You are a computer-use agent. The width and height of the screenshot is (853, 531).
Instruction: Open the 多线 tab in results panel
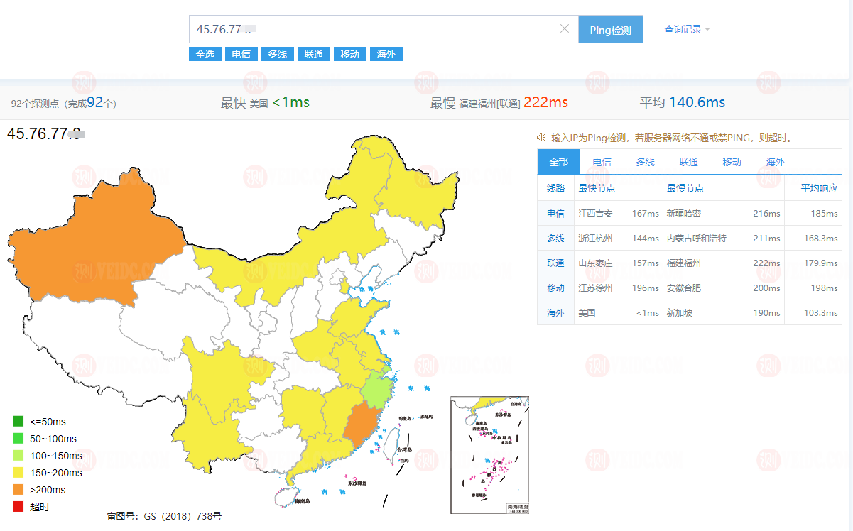(644, 161)
